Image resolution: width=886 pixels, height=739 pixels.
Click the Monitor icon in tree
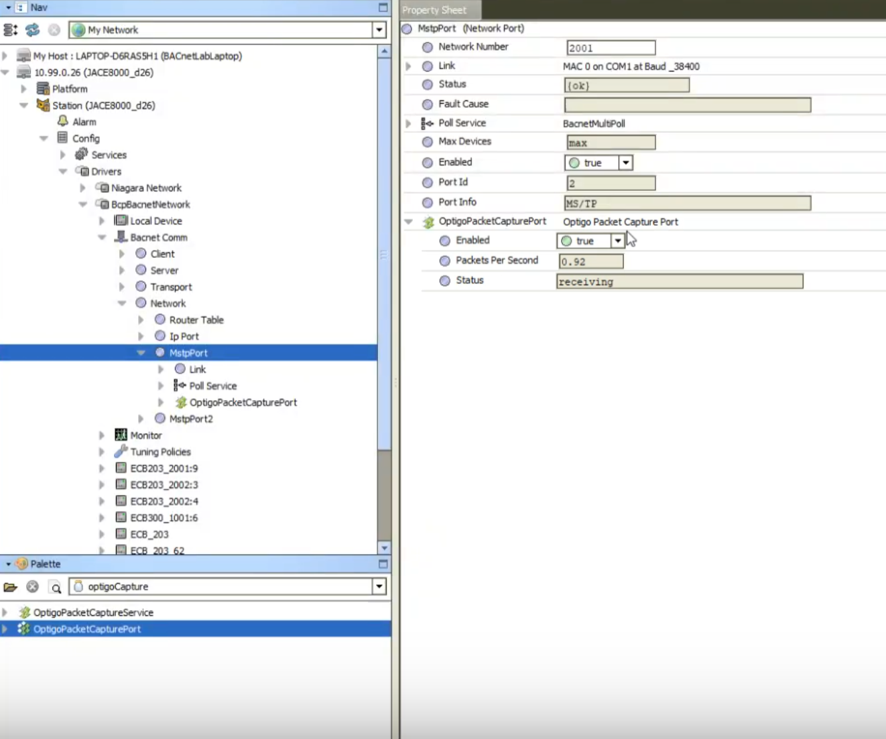121,435
